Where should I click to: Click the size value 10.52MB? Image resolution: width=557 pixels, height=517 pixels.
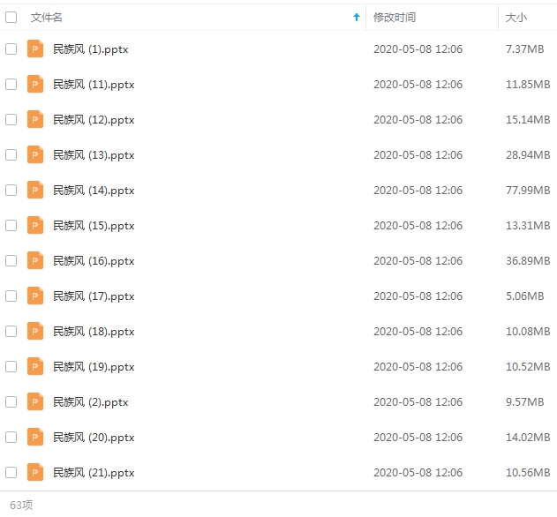click(x=528, y=366)
